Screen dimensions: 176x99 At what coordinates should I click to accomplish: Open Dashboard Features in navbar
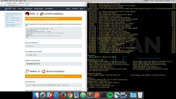pyautogui.click(x=38, y=9)
